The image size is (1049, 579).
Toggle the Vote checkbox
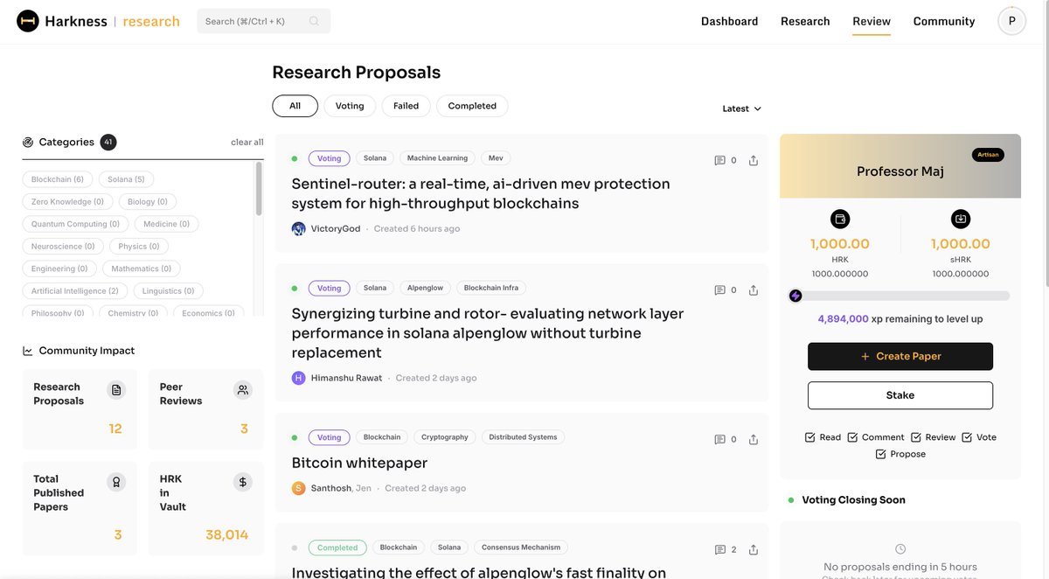[967, 437]
